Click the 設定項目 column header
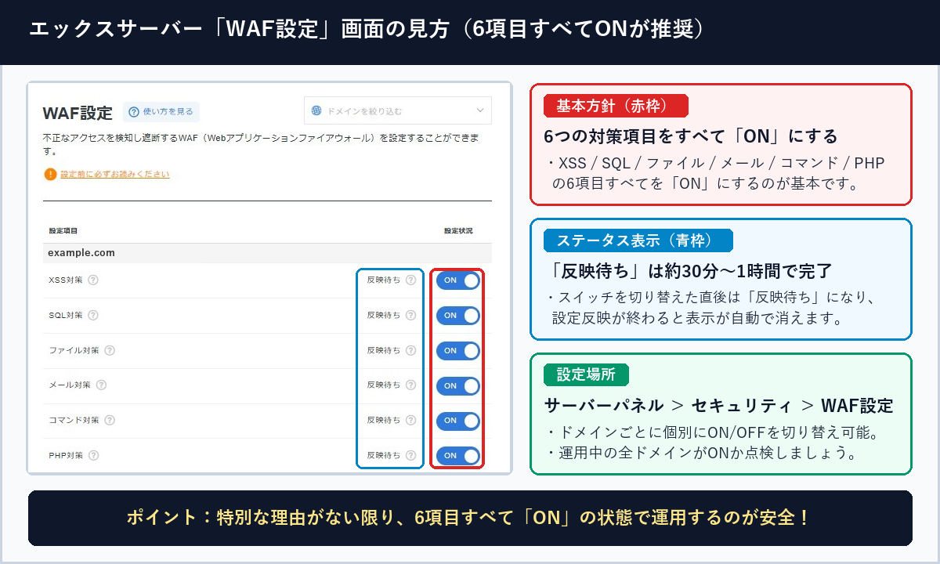Viewport: 940px width, 564px height. 63,231
